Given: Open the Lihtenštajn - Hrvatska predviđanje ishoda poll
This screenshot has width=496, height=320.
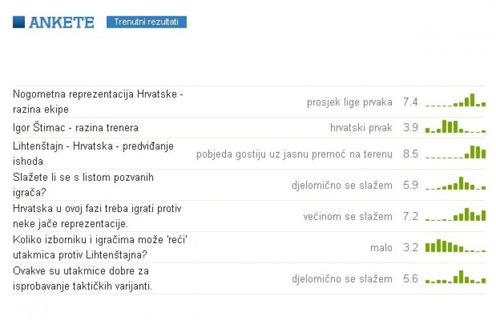Looking at the screenshot, I should pos(93,154).
